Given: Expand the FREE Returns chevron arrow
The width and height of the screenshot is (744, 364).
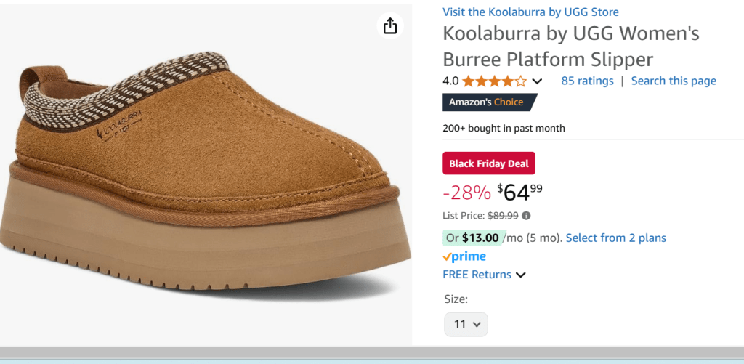Looking at the screenshot, I should click(521, 275).
